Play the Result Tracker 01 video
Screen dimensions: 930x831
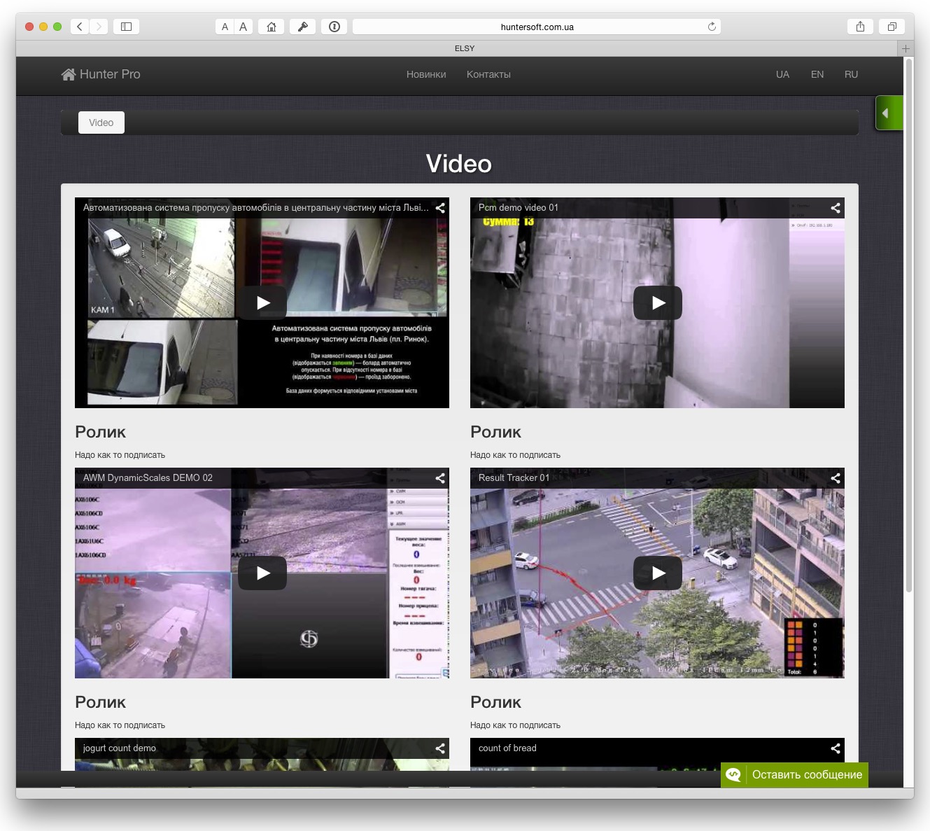coord(657,573)
